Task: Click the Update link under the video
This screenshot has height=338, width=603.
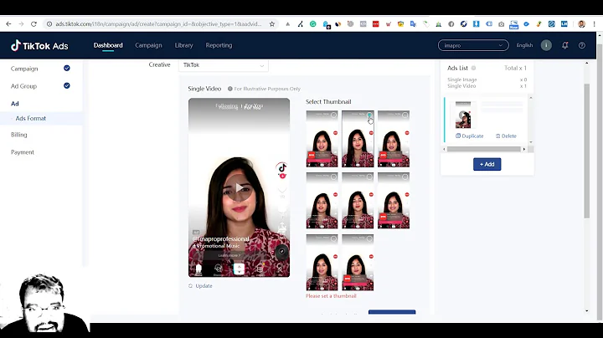Action: (204, 286)
